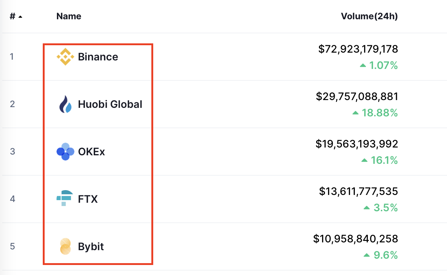Sort by the Name column header
This screenshot has width=447, height=275.
[x=69, y=16]
